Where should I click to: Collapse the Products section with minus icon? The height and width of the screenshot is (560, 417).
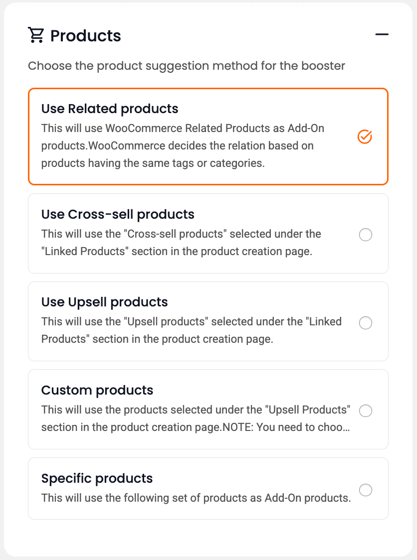point(382,34)
